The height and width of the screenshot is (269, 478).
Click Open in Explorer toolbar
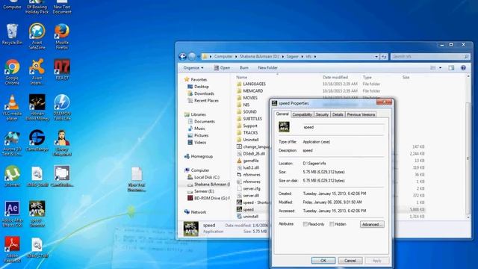(222, 68)
